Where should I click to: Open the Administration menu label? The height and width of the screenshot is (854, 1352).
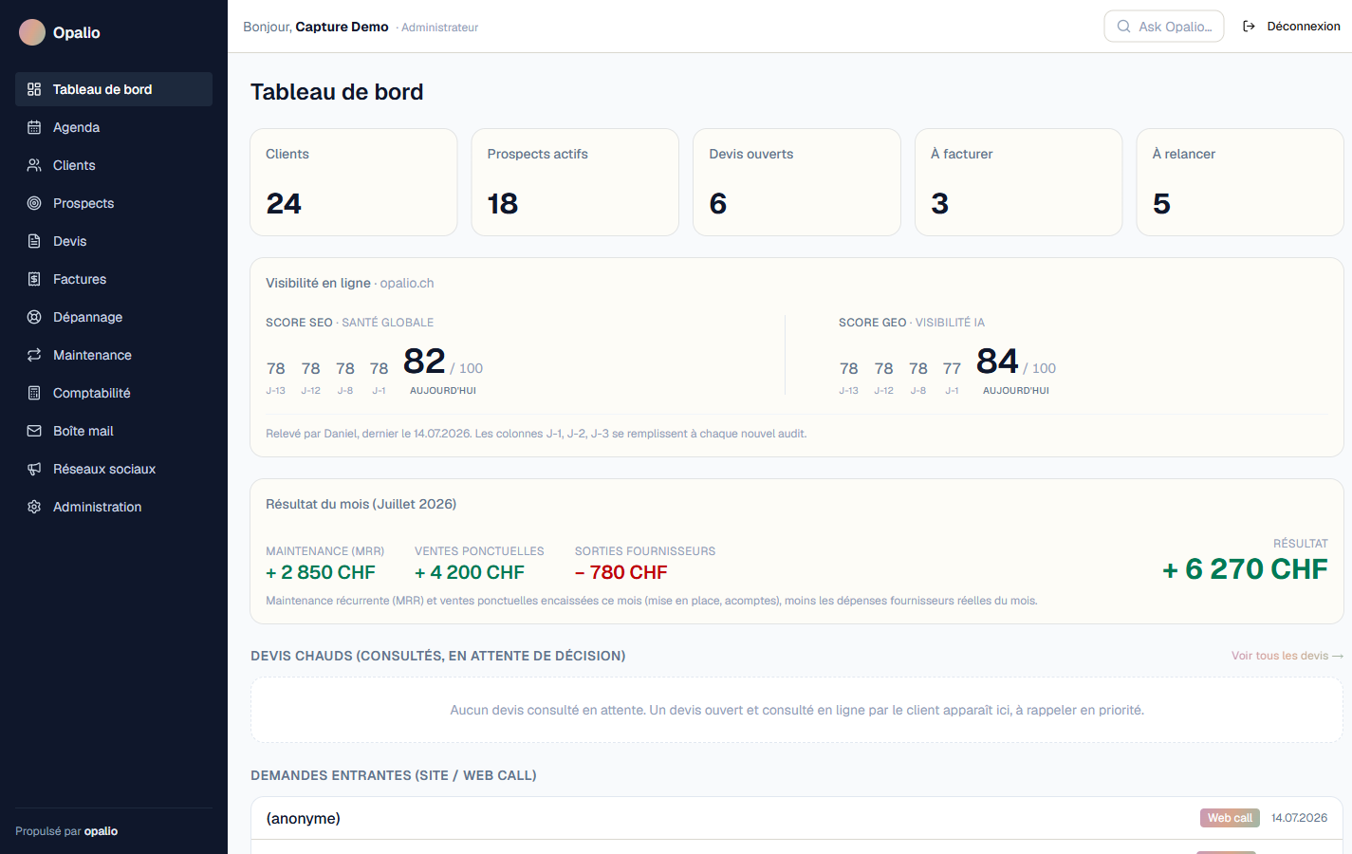(x=97, y=507)
